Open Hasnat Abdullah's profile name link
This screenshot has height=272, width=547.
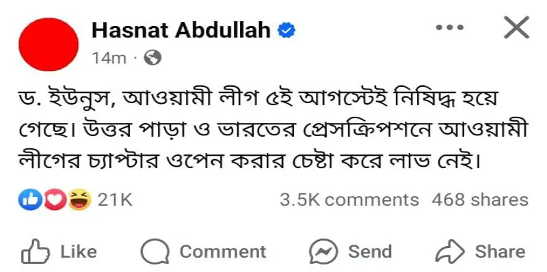coord(181,31)
